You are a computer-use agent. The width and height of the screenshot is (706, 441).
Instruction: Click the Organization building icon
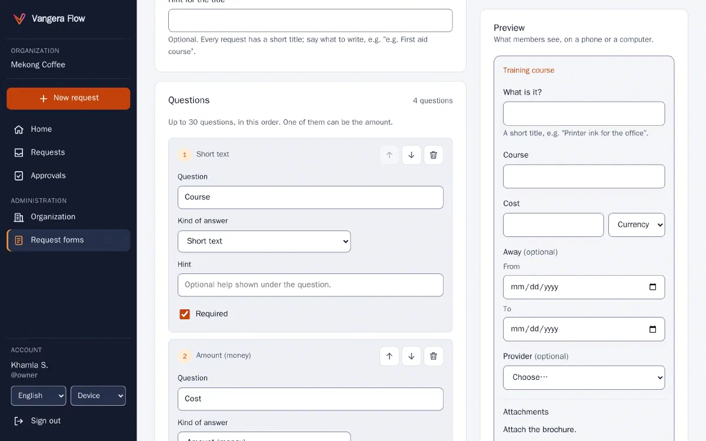pyautogui.click(x=19, y=217)
